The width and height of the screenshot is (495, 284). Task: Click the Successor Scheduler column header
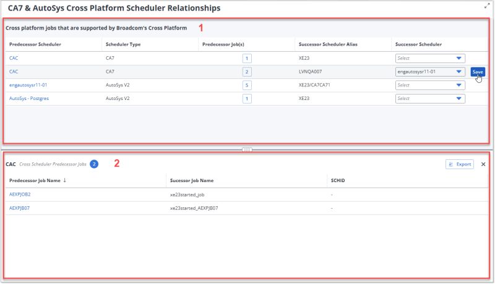419,44
